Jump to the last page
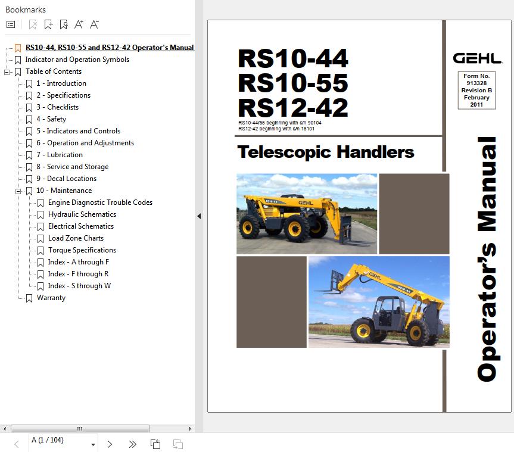This screenshot has height=452, width=514. [x=132, y=444]
